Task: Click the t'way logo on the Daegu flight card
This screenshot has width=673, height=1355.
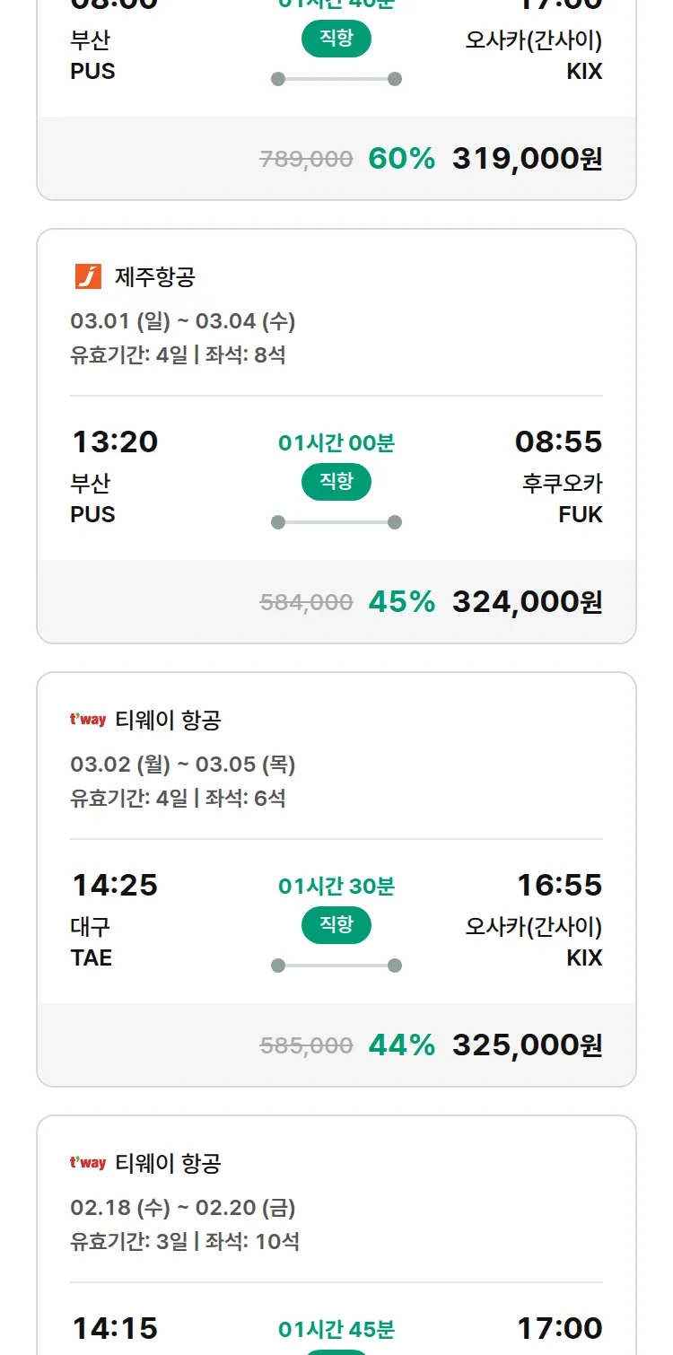Action: click(x=88, y=720)
